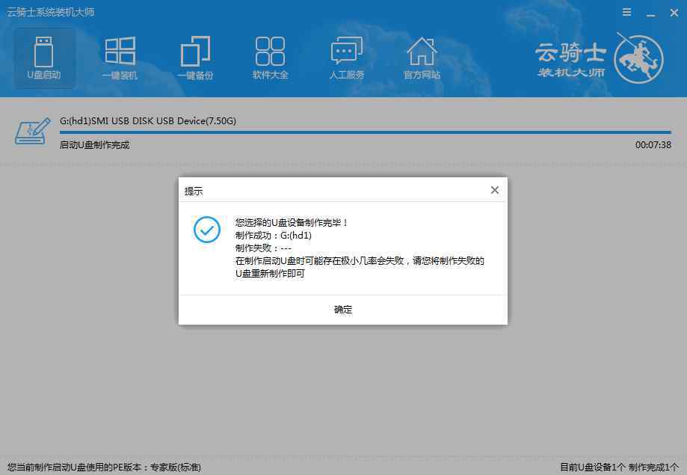The width and height of the screenshot is (687, 475).
Task: Click the USB creation progress bar
Action: tap(366, 132)
